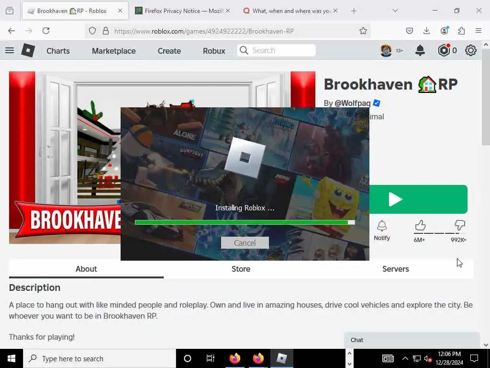
Task: Go to Marketplace page
Action: click(114, 51)
